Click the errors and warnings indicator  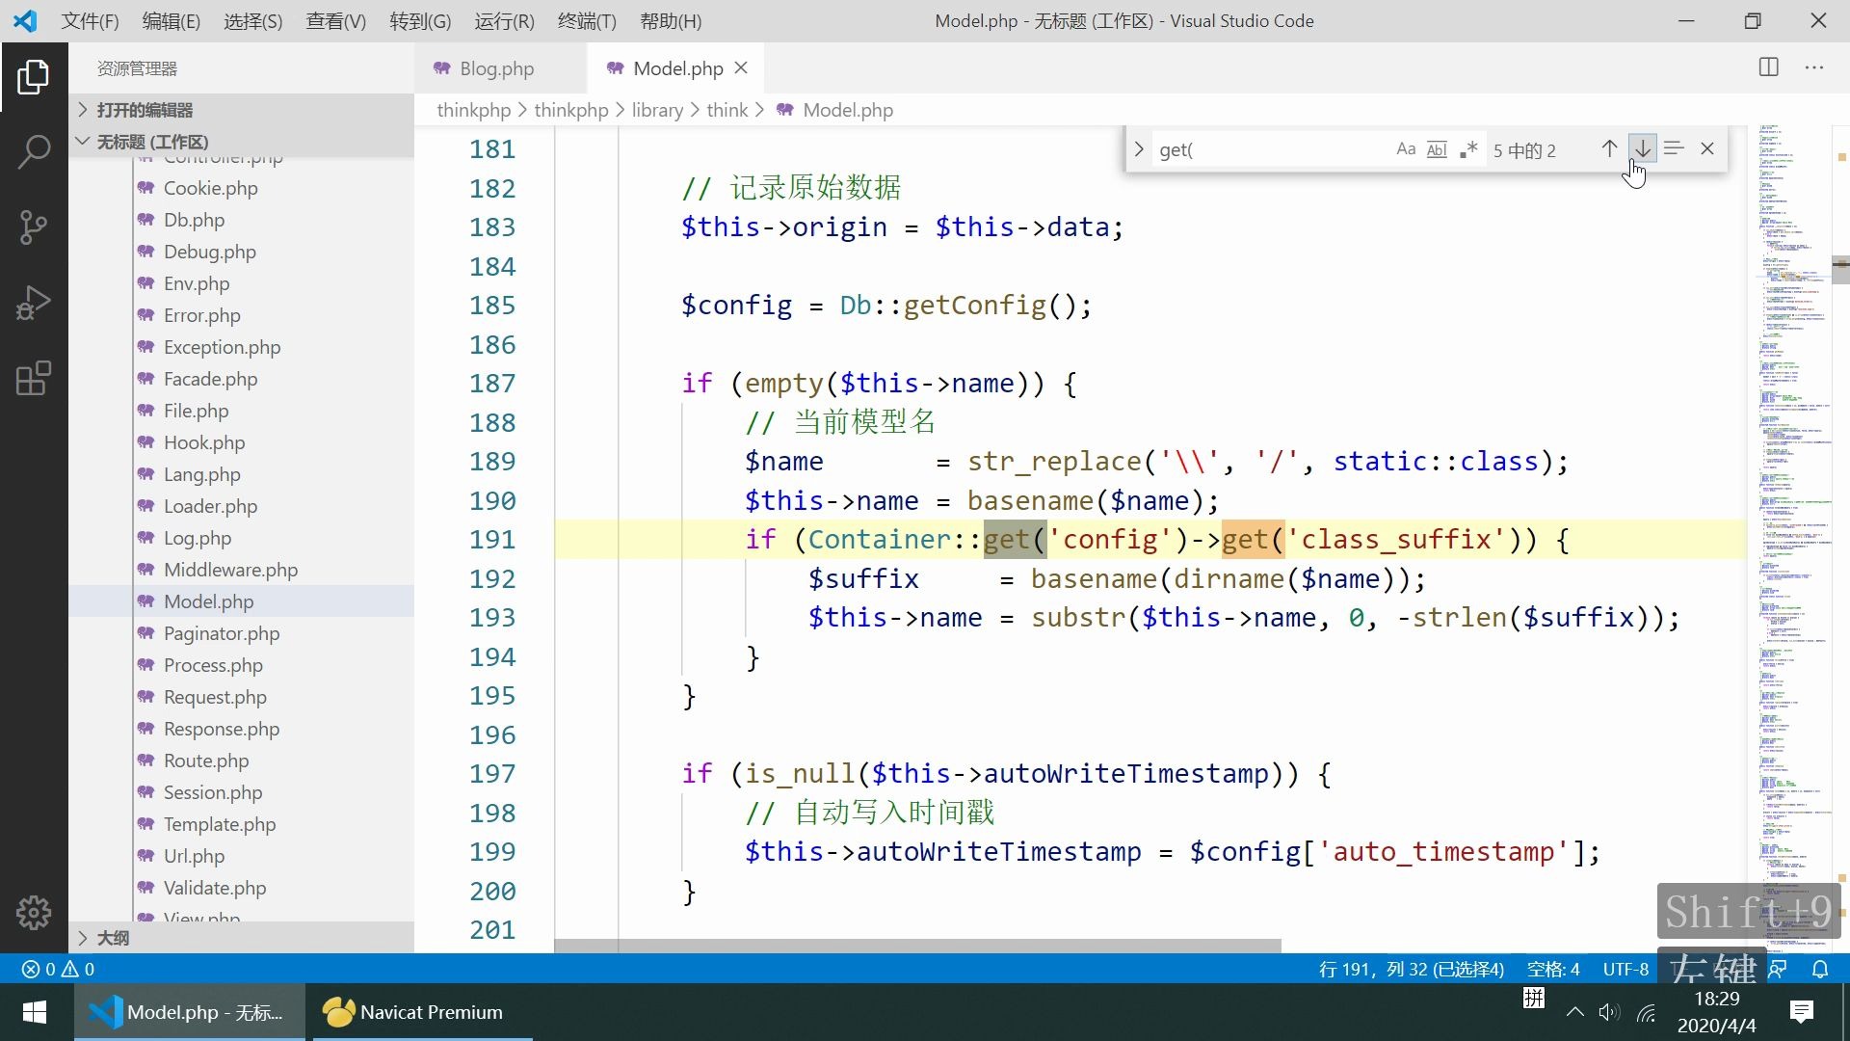pos(56,969)
